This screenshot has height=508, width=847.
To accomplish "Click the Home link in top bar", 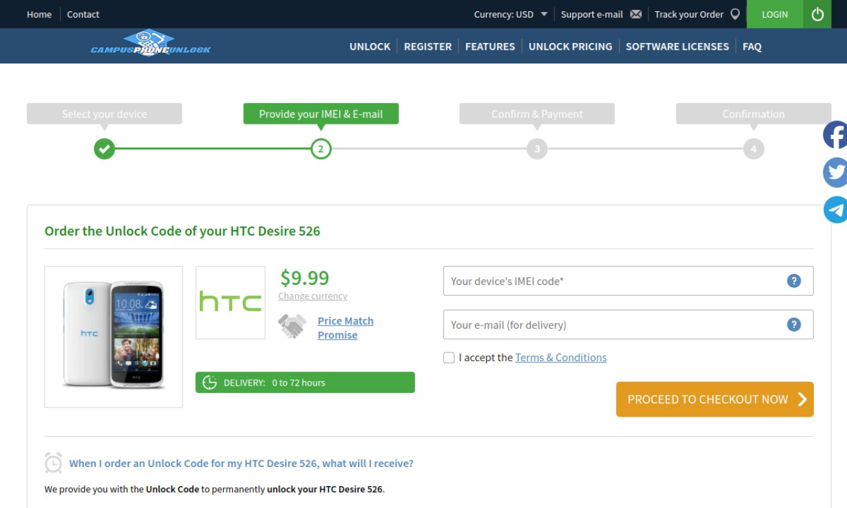I will 39,14.
